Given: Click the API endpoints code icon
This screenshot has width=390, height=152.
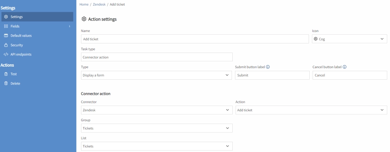Looking at the screenshot, I should 6,54.
